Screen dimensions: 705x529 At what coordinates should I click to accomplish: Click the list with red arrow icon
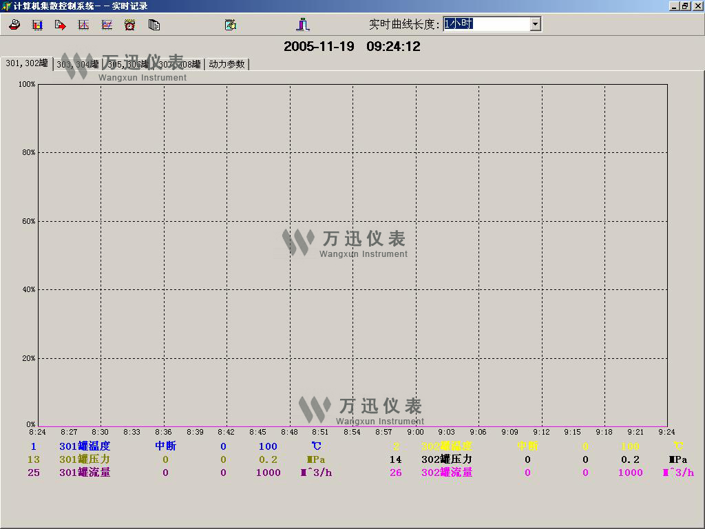click(x=61, y=25)
